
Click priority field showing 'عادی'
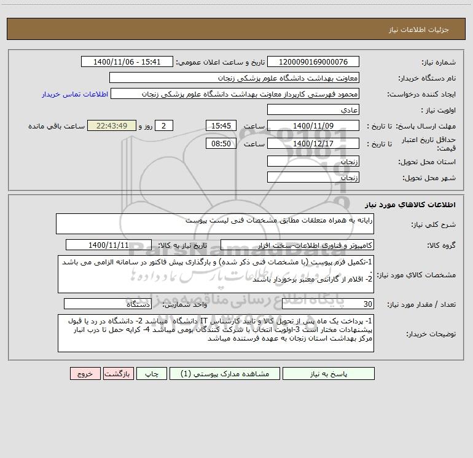point(313,109)
